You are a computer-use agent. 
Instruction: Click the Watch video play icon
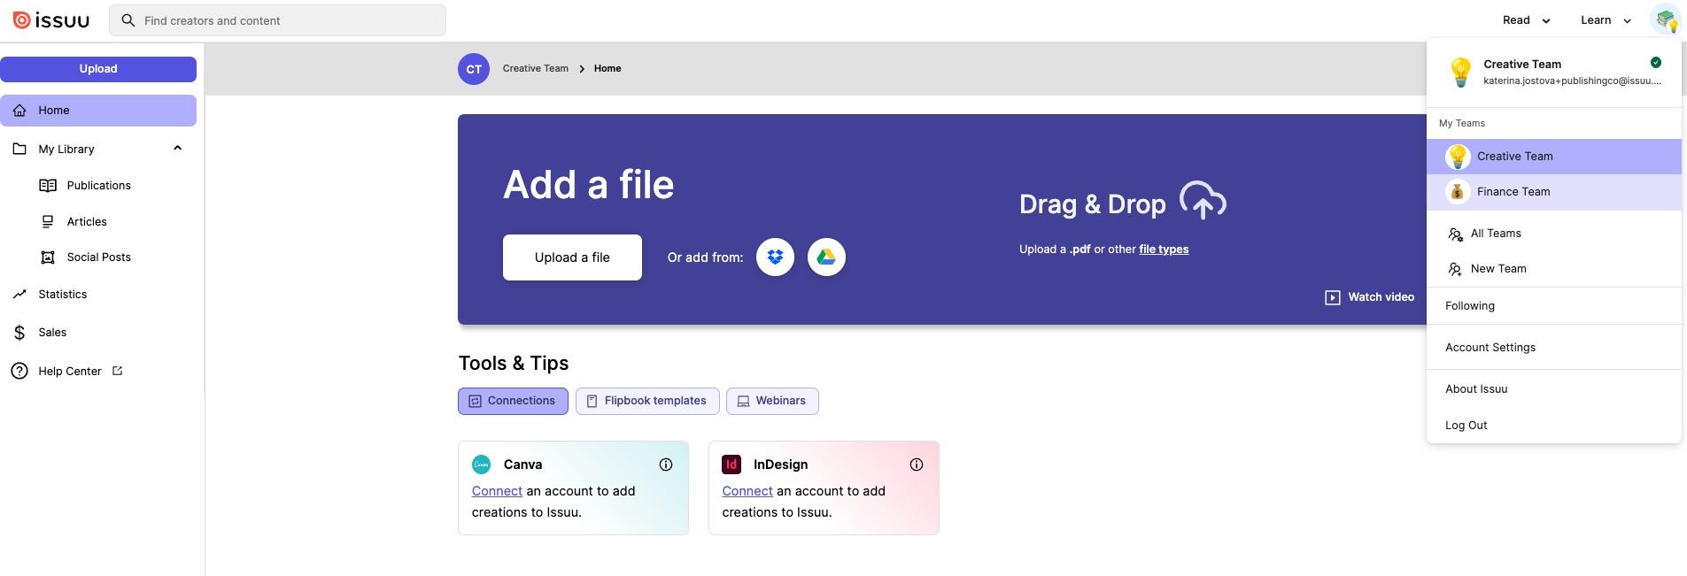click(1333, 297)
